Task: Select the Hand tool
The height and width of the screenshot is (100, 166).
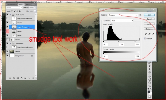Action: 150,83
